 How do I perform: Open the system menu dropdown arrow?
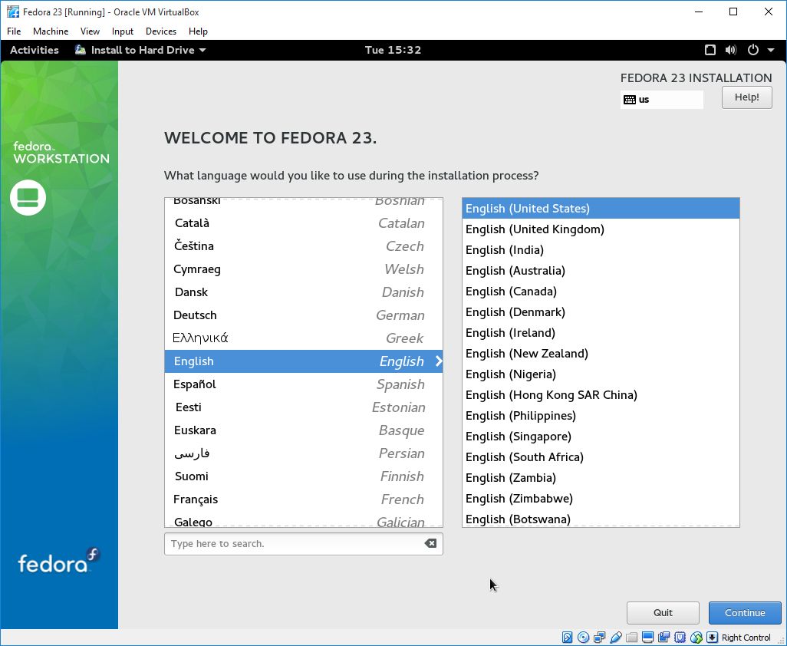[771, 50]
